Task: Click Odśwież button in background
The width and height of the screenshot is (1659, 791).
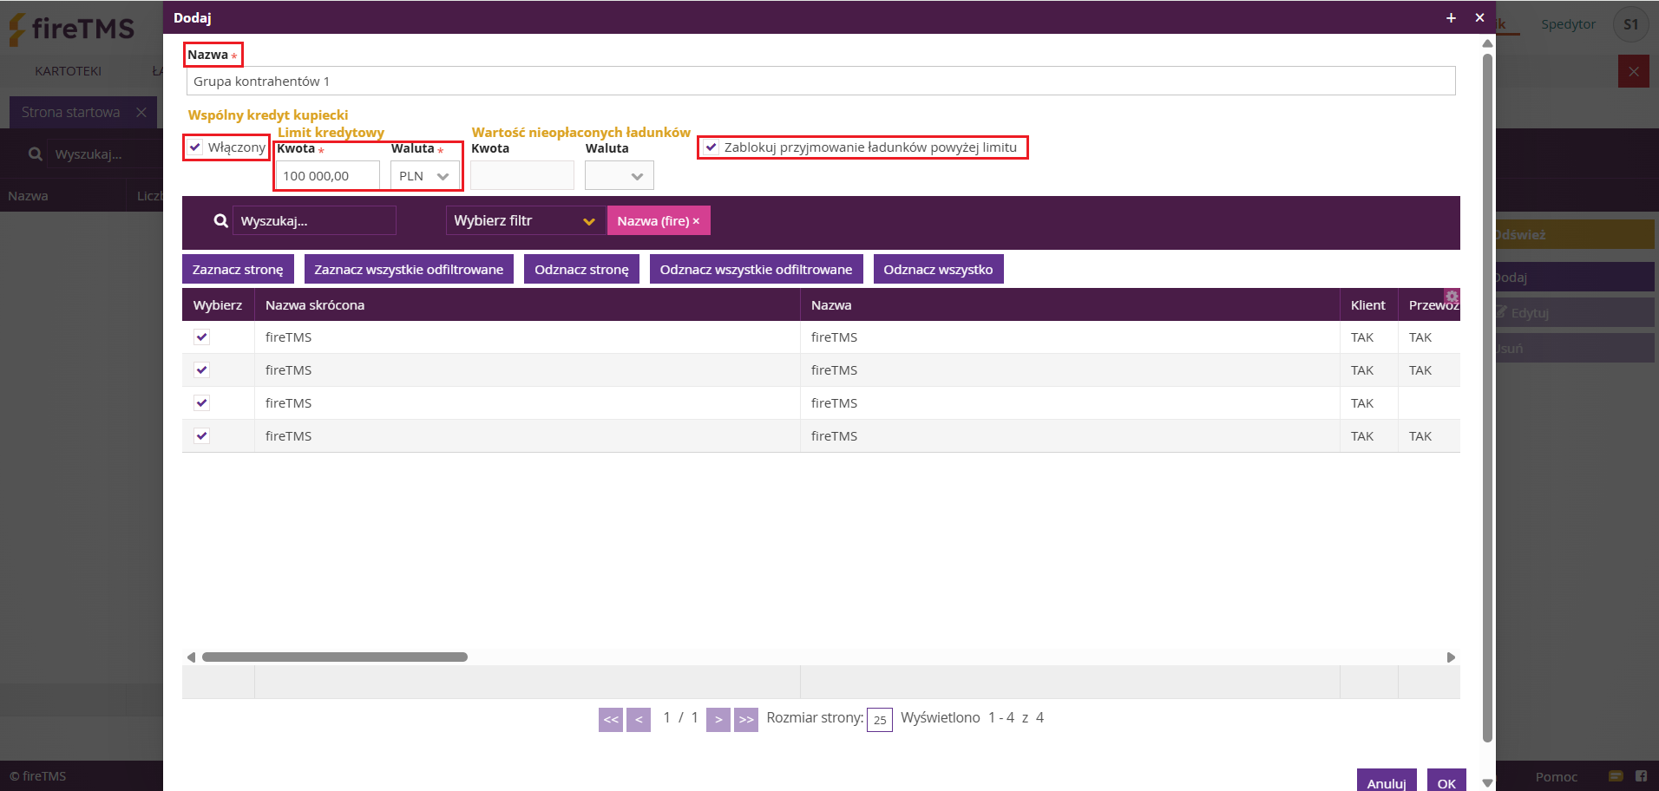Action: pos(1575,235)
